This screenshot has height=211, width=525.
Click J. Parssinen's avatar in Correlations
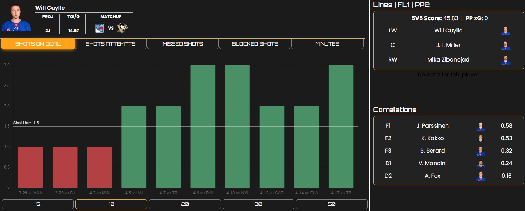click(x=481, y=126)
